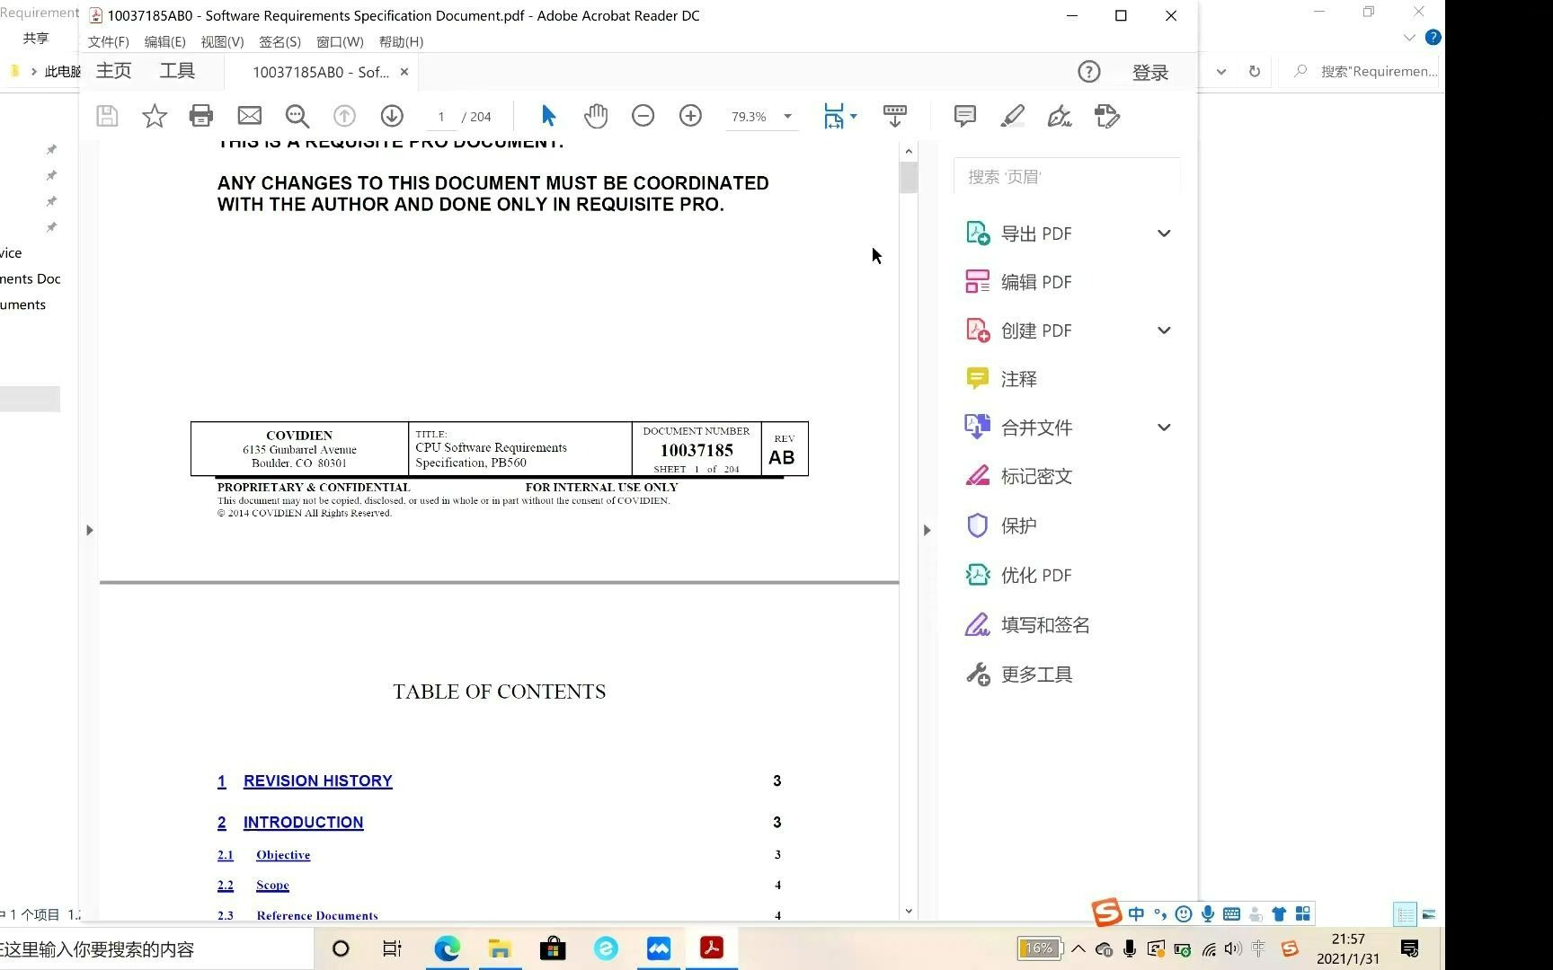This screenshot has height=970, width=1553.
Task: Open the sign document pen tool
Action: pos(1060,116)
